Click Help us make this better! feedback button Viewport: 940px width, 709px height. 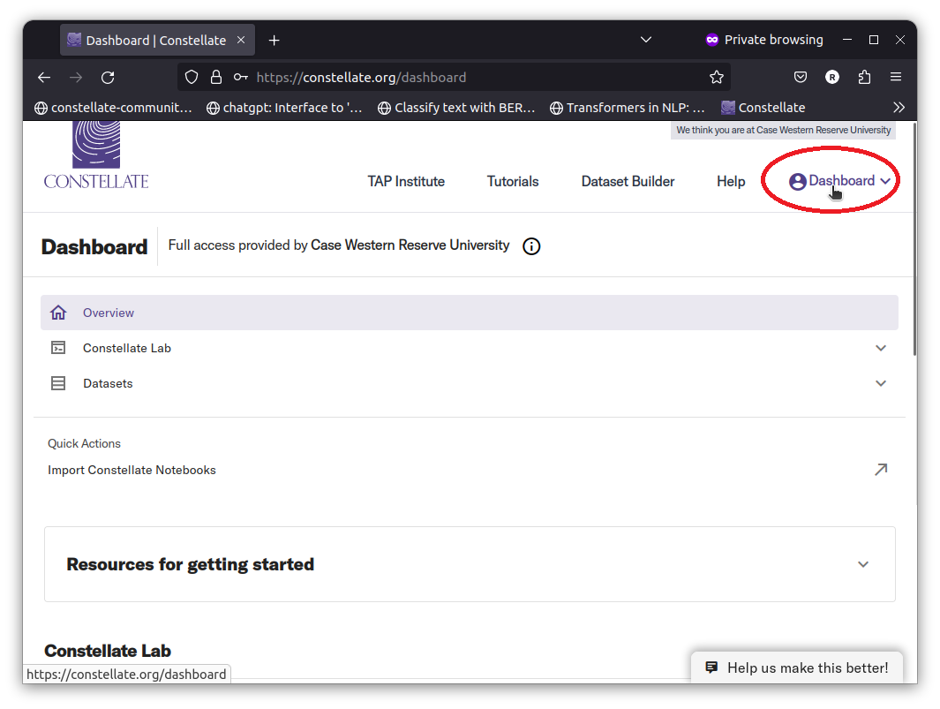point(797,668)
